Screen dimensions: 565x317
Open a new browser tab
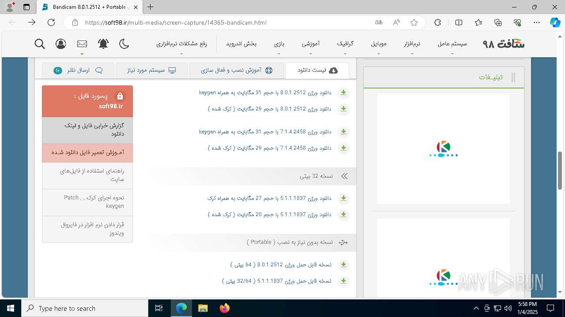[x=151, y=7]
